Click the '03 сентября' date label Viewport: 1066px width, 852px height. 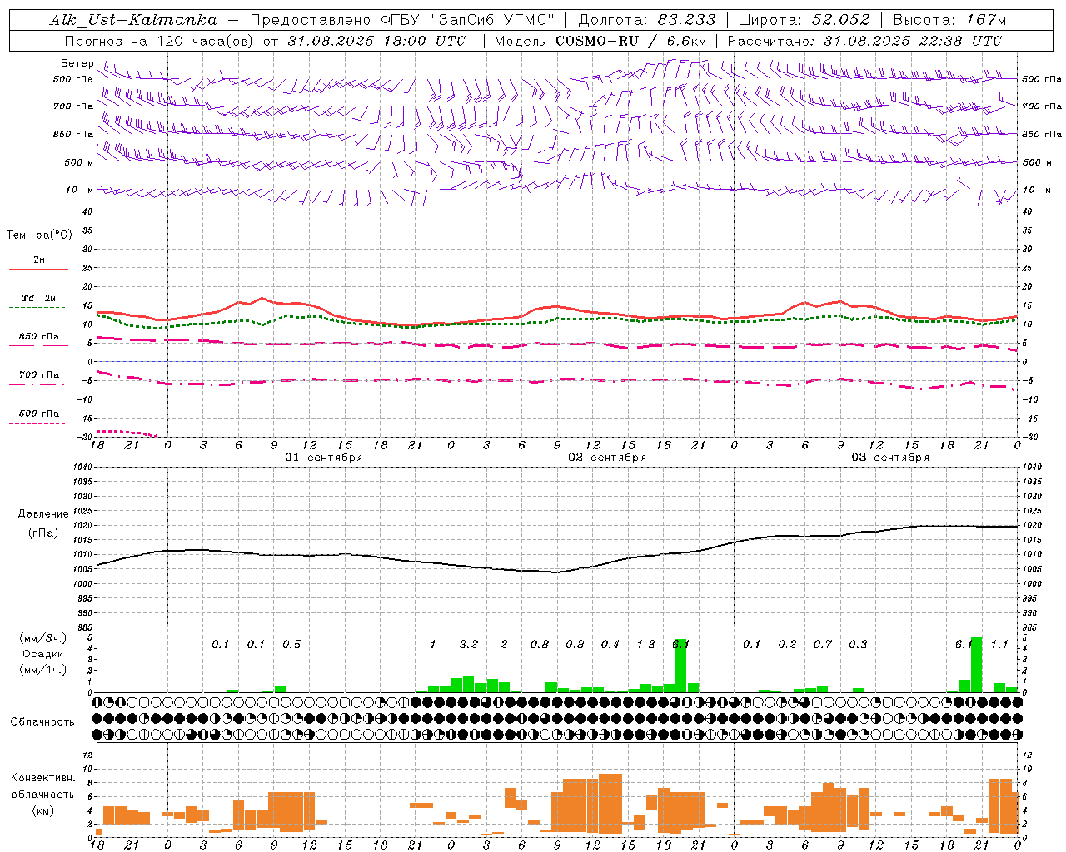pos(890,458)
